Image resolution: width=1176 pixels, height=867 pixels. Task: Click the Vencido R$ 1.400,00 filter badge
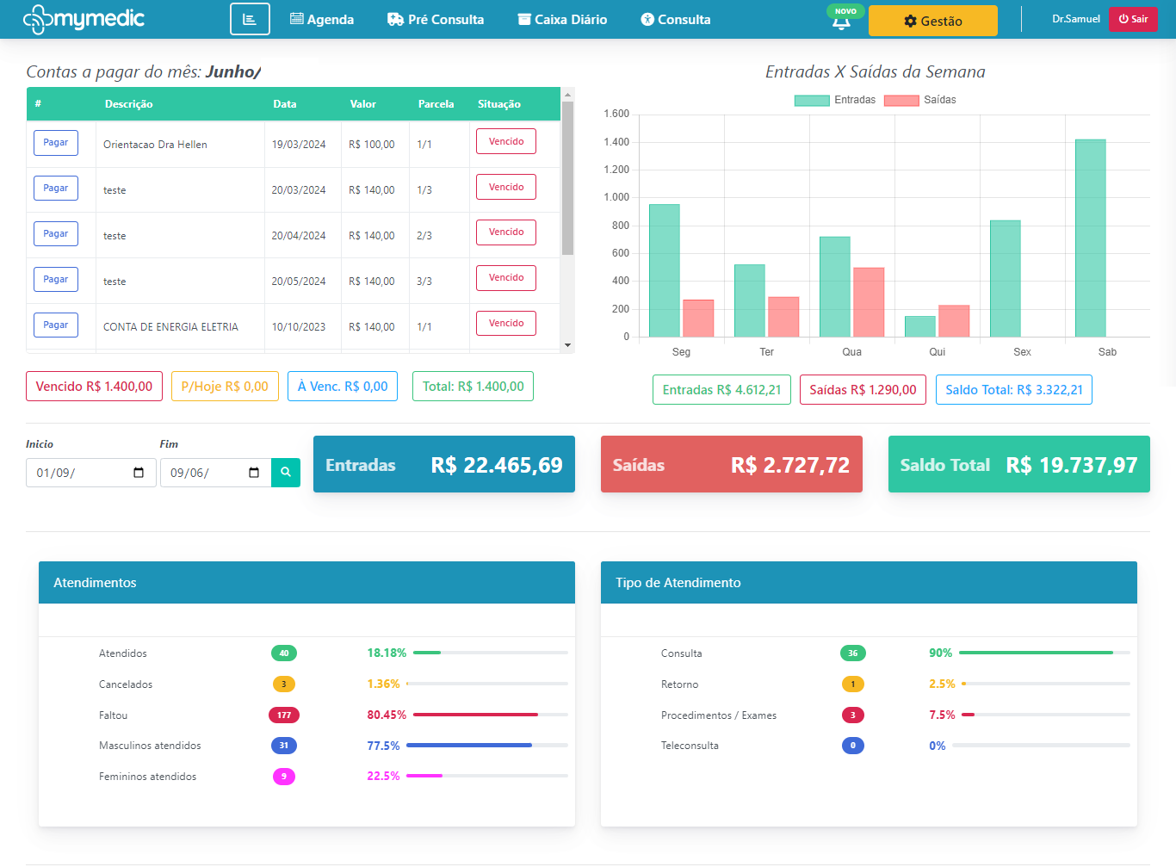point(94,387)
